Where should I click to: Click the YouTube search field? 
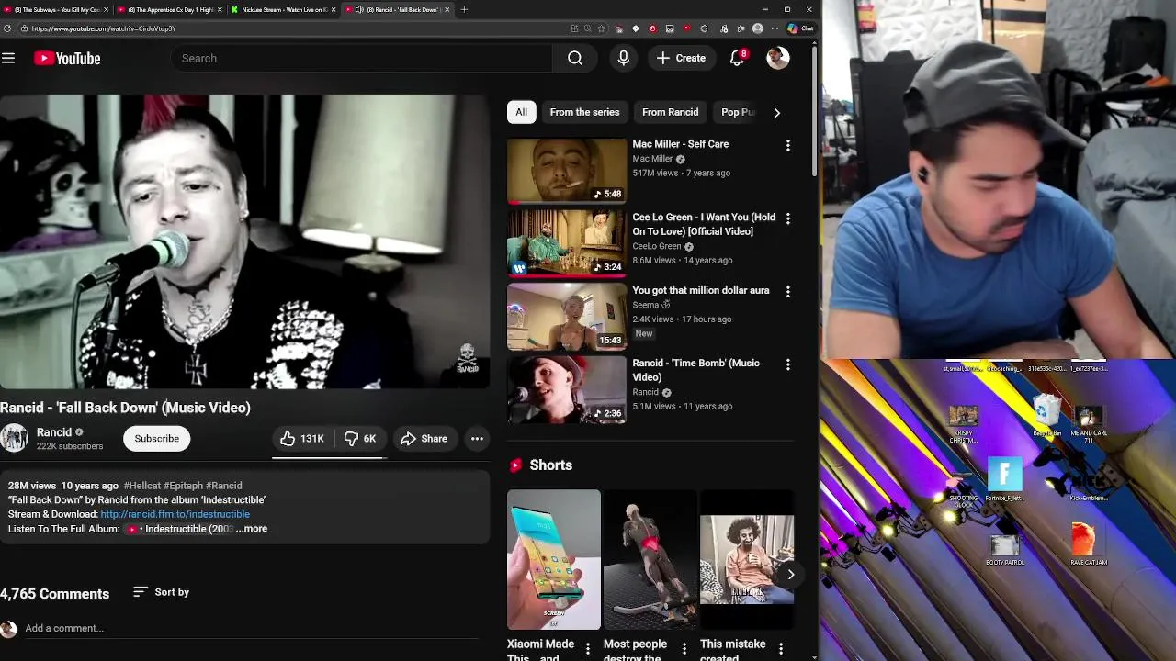tap(361, 58)
